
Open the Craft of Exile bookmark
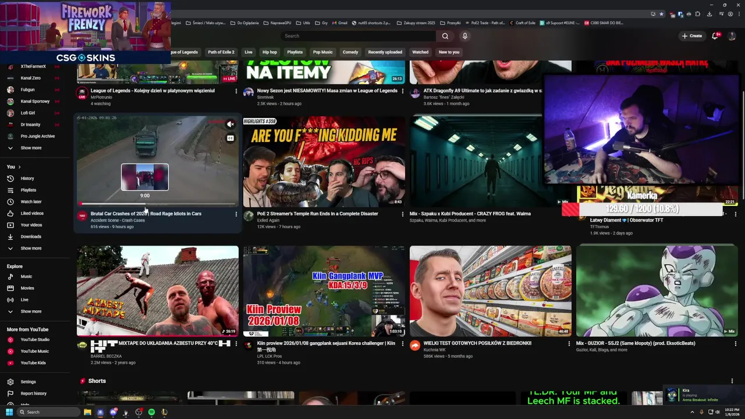[522, 23]
